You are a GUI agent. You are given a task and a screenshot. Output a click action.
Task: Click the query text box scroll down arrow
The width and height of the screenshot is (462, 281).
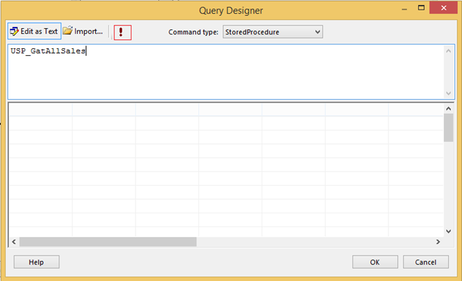click(448, 94)
